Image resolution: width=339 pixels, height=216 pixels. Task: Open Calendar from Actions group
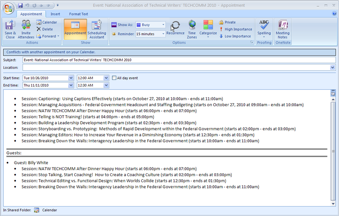pos(47,22)
